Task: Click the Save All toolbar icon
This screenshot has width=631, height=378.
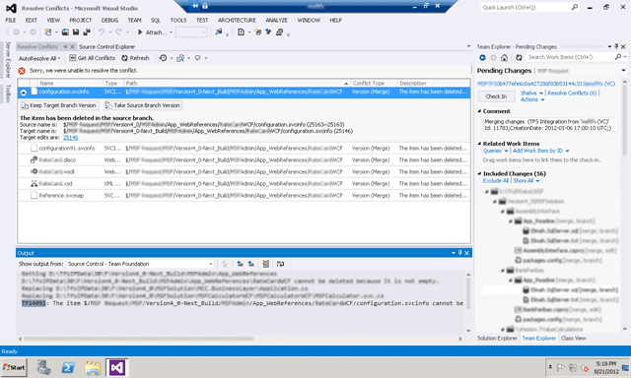Action: point(87,32)
